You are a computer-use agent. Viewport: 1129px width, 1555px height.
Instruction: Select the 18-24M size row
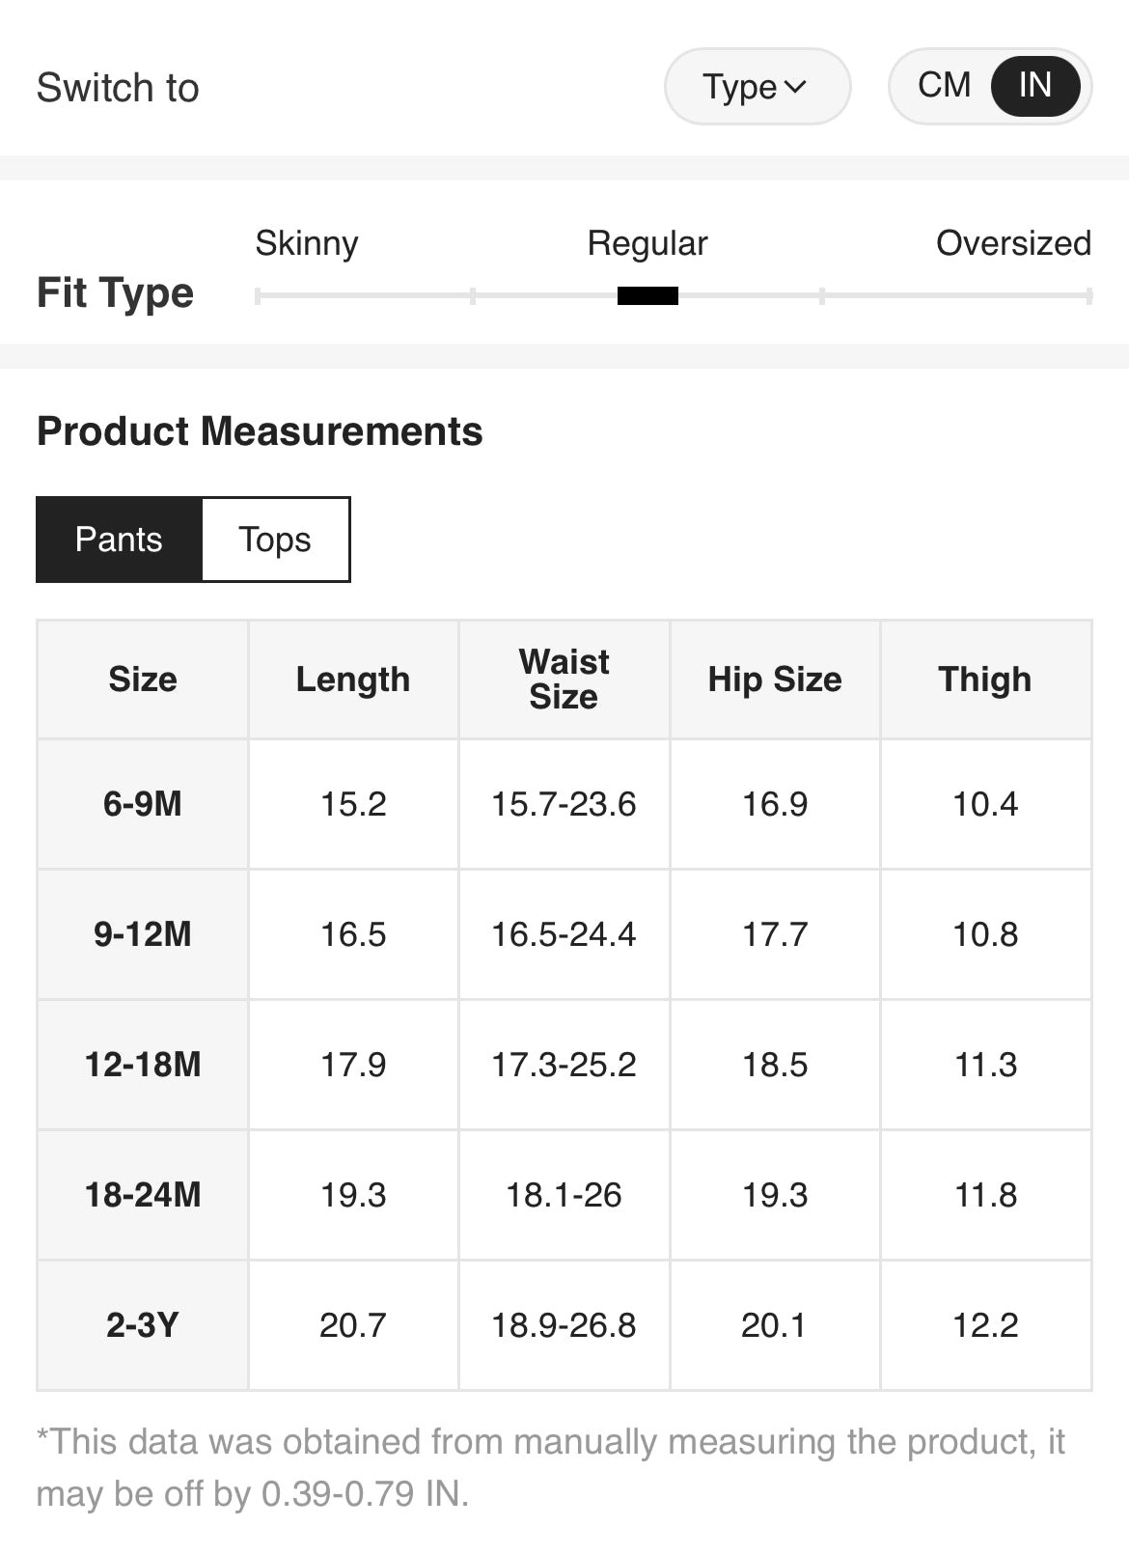(143, 1195)
